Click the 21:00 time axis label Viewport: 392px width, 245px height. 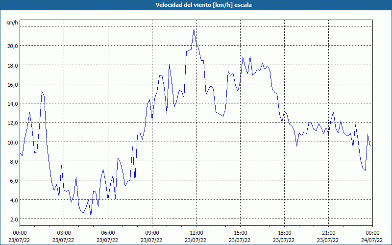328,233
